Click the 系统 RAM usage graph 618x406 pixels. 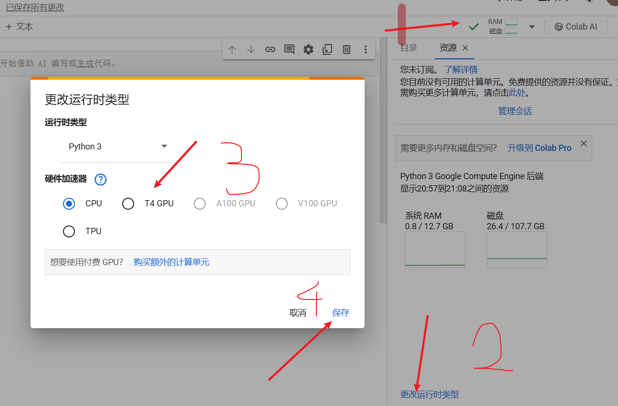pyautogui.click(x=435, y=250)
